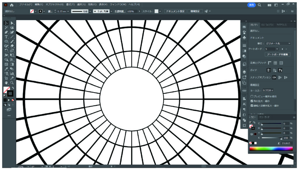The height and width of the screenshot is (170, 299).
Task: Toggle transparency grid in 定規とグリッド
Action: (281, 63)
